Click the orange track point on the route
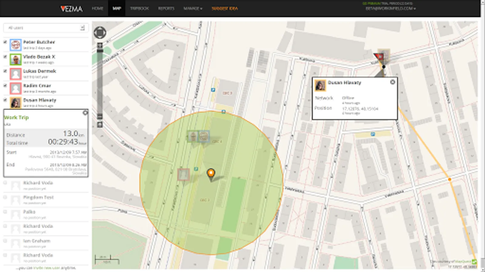The image size is (485, 272). [450, 179]
